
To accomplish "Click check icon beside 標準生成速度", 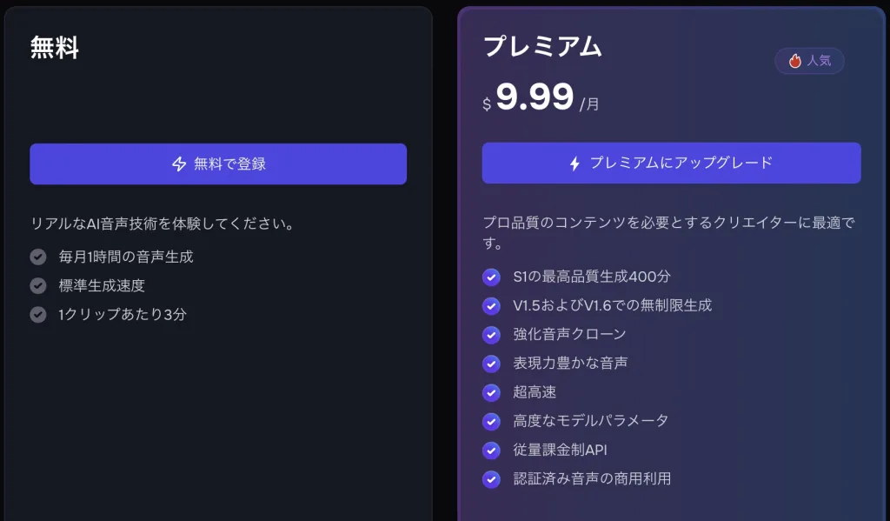I will (x=38, y=285).
